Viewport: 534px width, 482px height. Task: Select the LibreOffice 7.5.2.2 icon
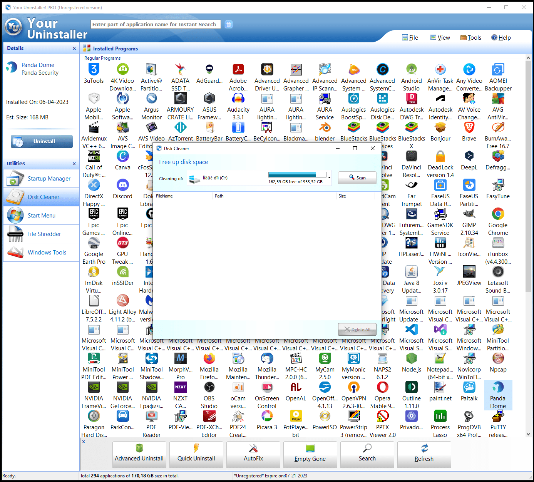[94, 301]
